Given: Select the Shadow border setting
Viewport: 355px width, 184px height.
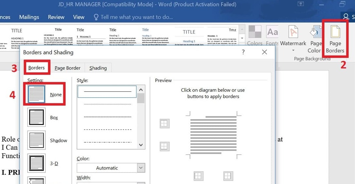Looking at the screenshot, I should click(47, 140).
